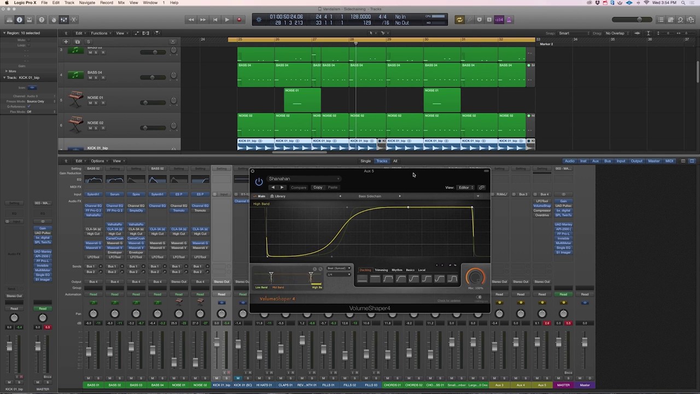This screenshot has width=700, height=394.
Task: Start playback with the Play button
Action: [227, 20]
